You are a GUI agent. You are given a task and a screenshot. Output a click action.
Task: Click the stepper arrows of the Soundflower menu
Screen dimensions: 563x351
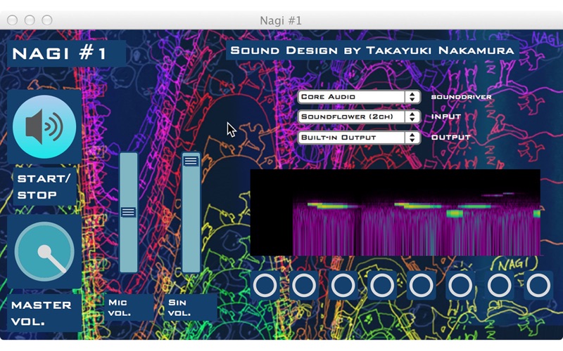coord(412,117)
